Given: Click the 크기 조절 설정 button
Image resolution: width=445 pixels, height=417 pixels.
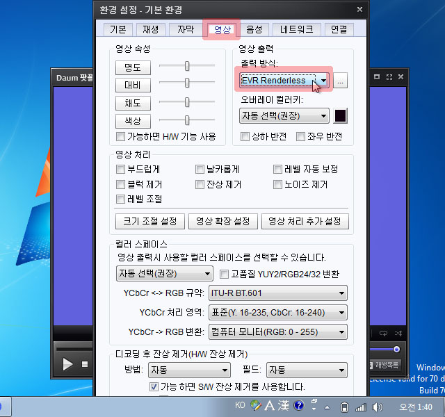Looking at the screenshot, I should click(x=149, y=222).
